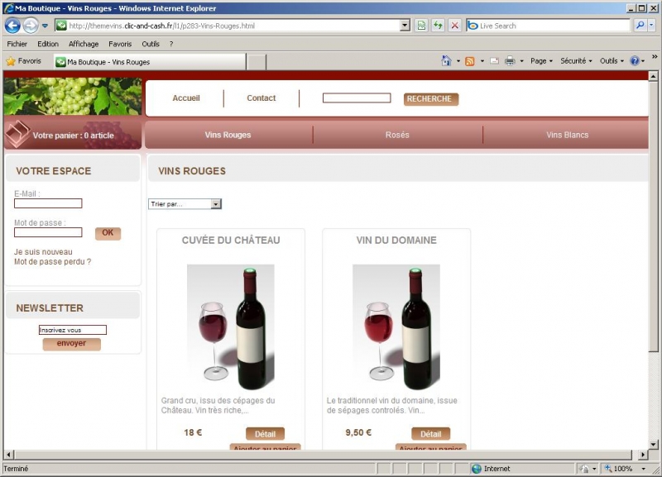Click the RECHERCHE button

[431, 99]
